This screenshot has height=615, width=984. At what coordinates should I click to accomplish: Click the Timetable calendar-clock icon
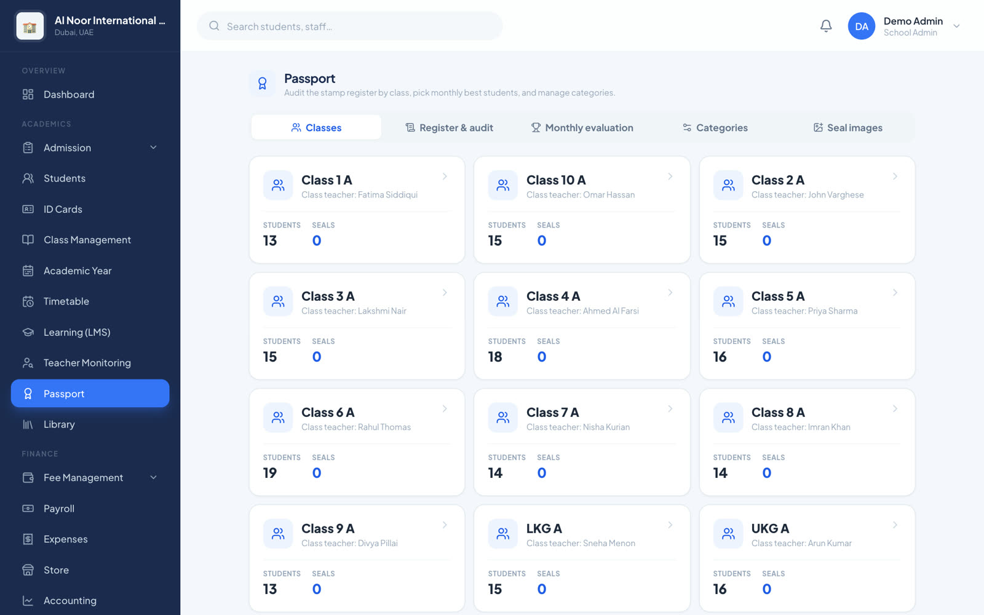coord(28,301)
